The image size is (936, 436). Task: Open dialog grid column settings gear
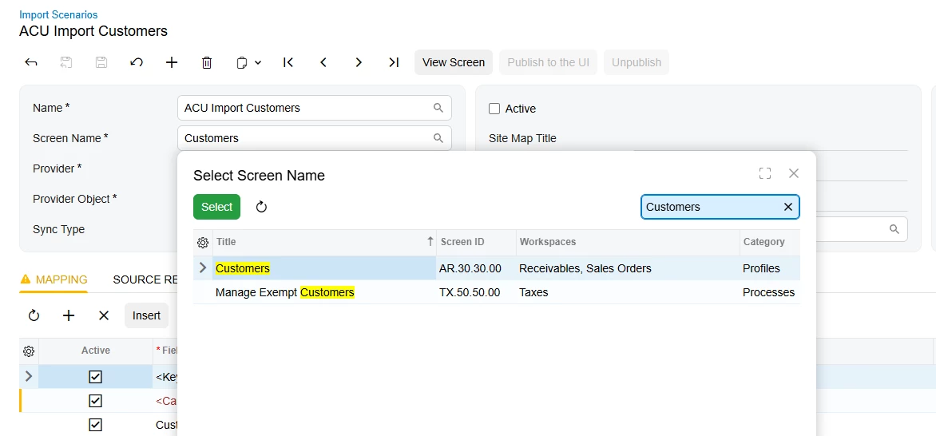[203, 242]
